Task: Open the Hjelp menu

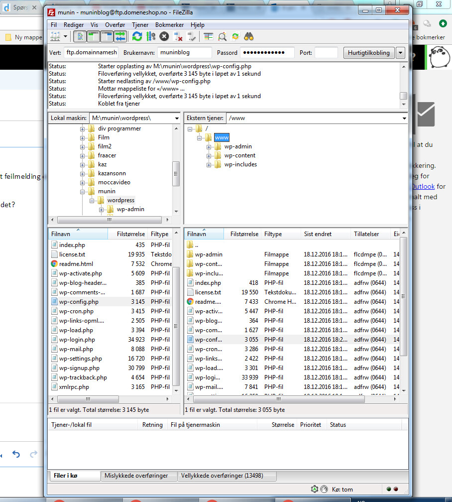Action: coord(197,25)
